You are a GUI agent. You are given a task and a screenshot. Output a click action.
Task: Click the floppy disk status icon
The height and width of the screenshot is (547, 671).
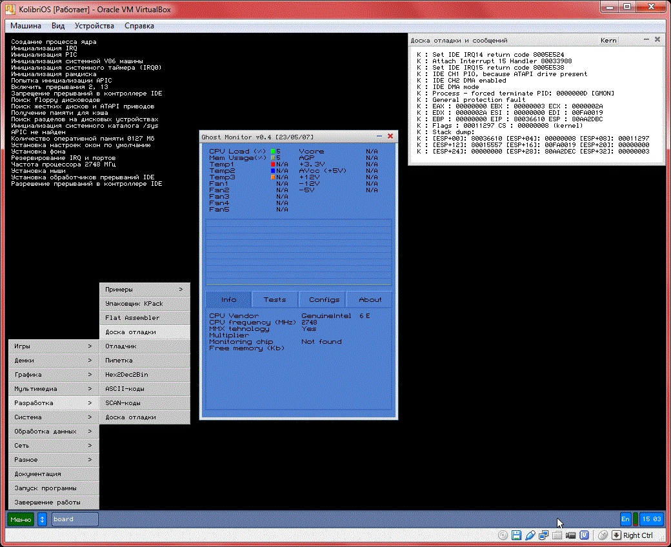516,535
